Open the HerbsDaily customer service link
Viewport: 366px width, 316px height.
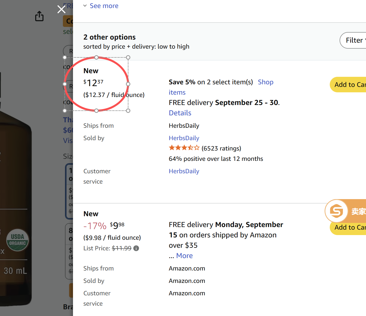click(x=184, y=171)
